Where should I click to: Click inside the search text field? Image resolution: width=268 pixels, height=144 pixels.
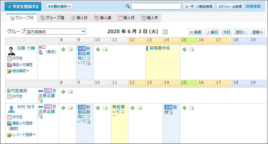click(x=156, y=6)
